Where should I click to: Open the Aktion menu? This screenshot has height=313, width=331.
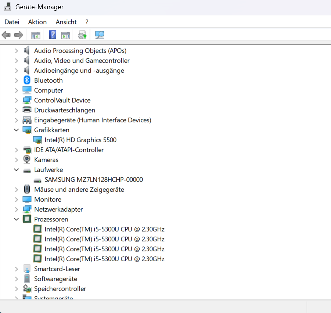[x=37, y=22]
